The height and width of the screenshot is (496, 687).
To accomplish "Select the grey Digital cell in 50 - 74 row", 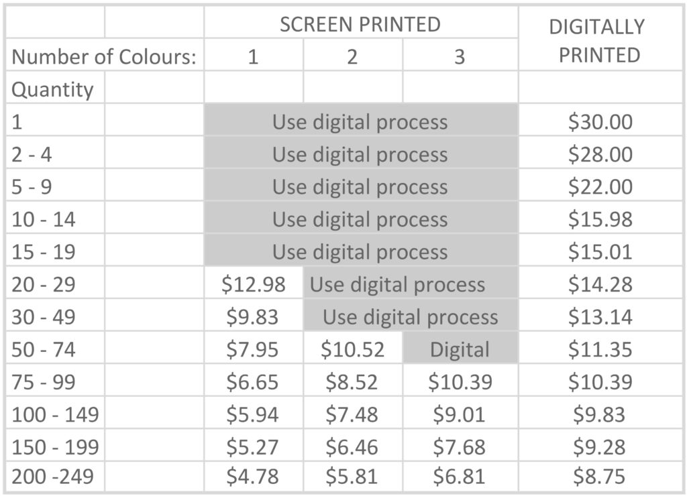I will 460,348.
